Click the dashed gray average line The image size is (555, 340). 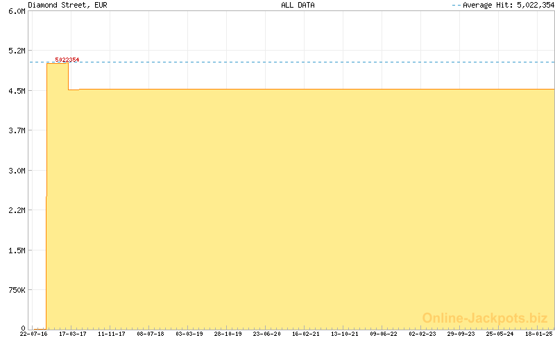[x=312, y=62]
